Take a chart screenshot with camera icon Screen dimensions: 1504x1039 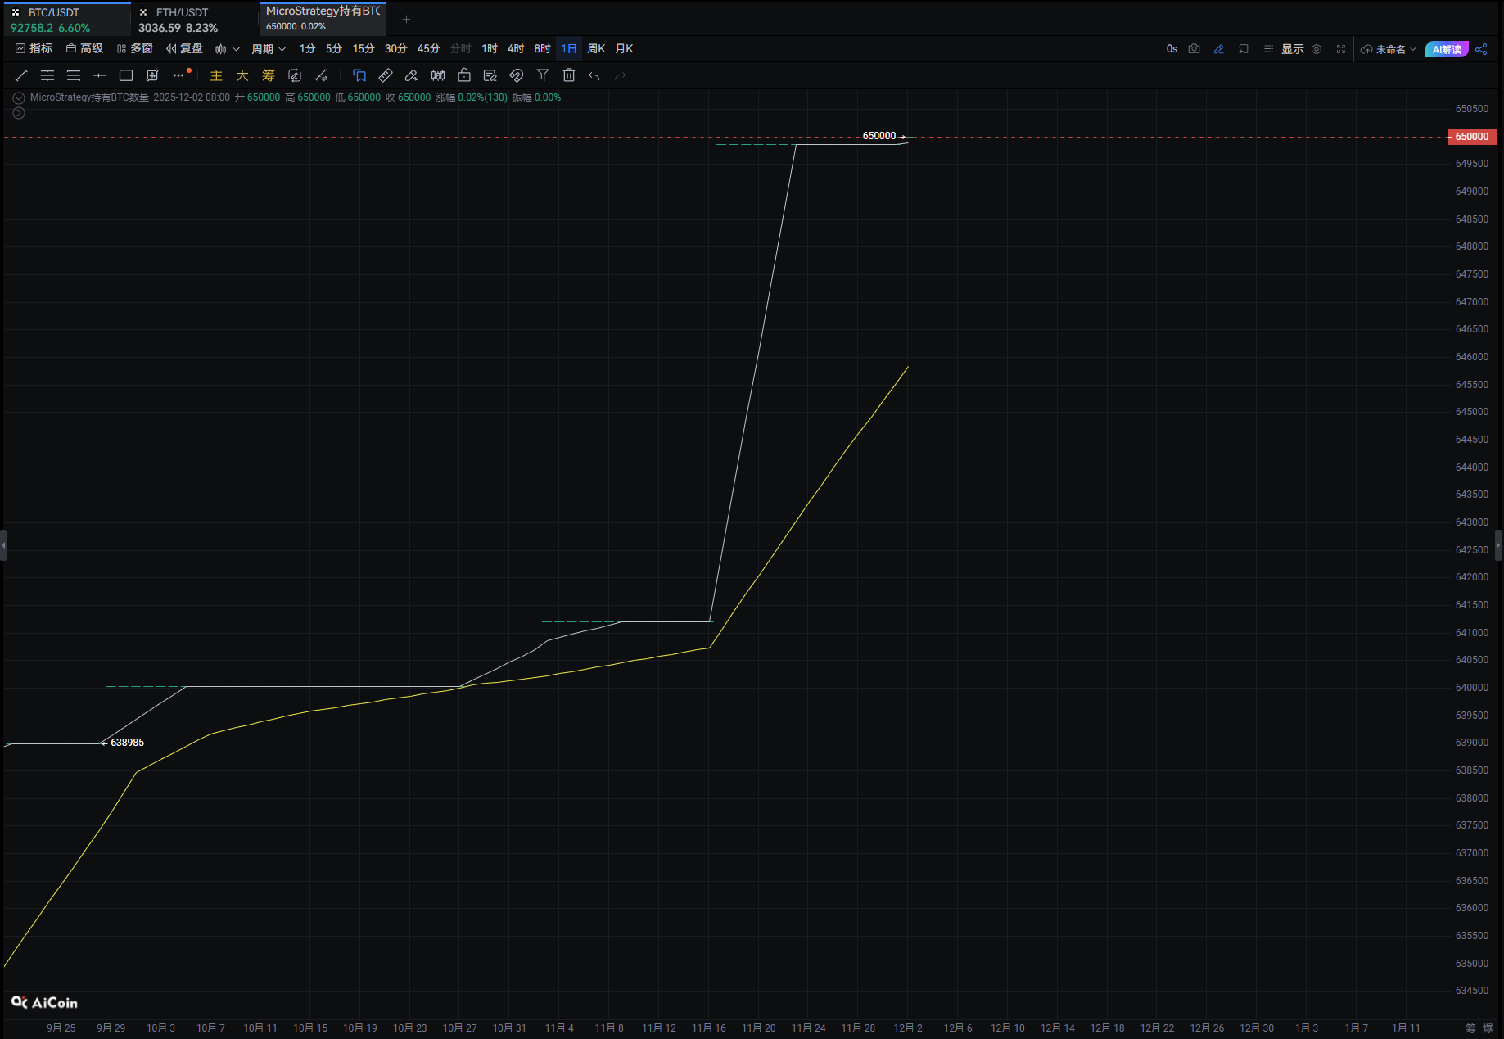click(x=1194, y=49)
